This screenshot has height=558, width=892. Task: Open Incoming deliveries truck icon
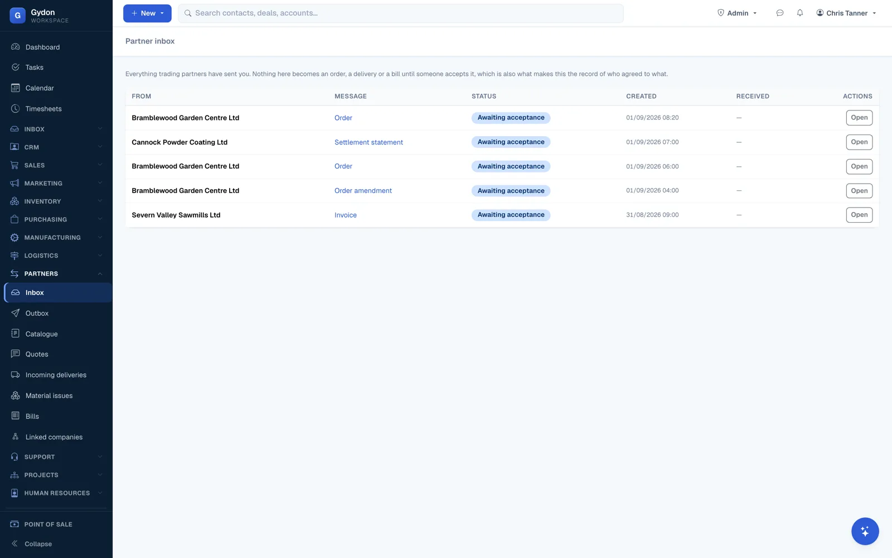(x=15, y=375)
